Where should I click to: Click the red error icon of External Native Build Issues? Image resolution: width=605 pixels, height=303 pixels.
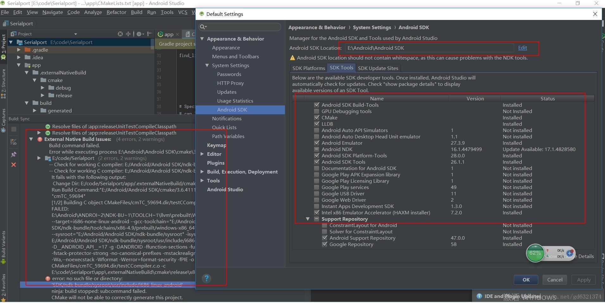pyautogui.click(x=40, y=139)
